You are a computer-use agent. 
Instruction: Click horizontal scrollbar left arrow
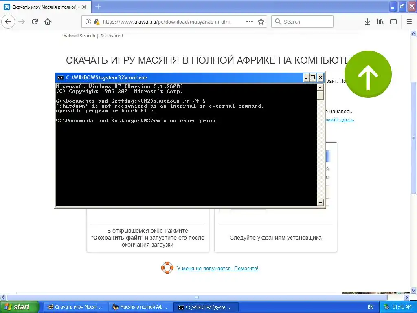pos(3,297)
